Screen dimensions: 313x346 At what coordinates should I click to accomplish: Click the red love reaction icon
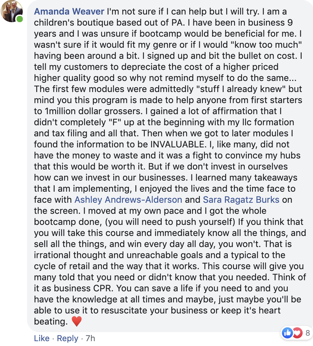(x=297, y=334)
